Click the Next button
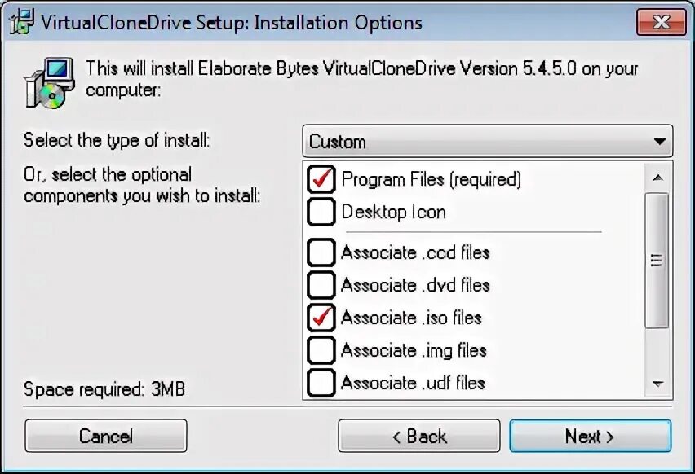Image resolution: width=695 pixels, height=474 pixels. 591,437
